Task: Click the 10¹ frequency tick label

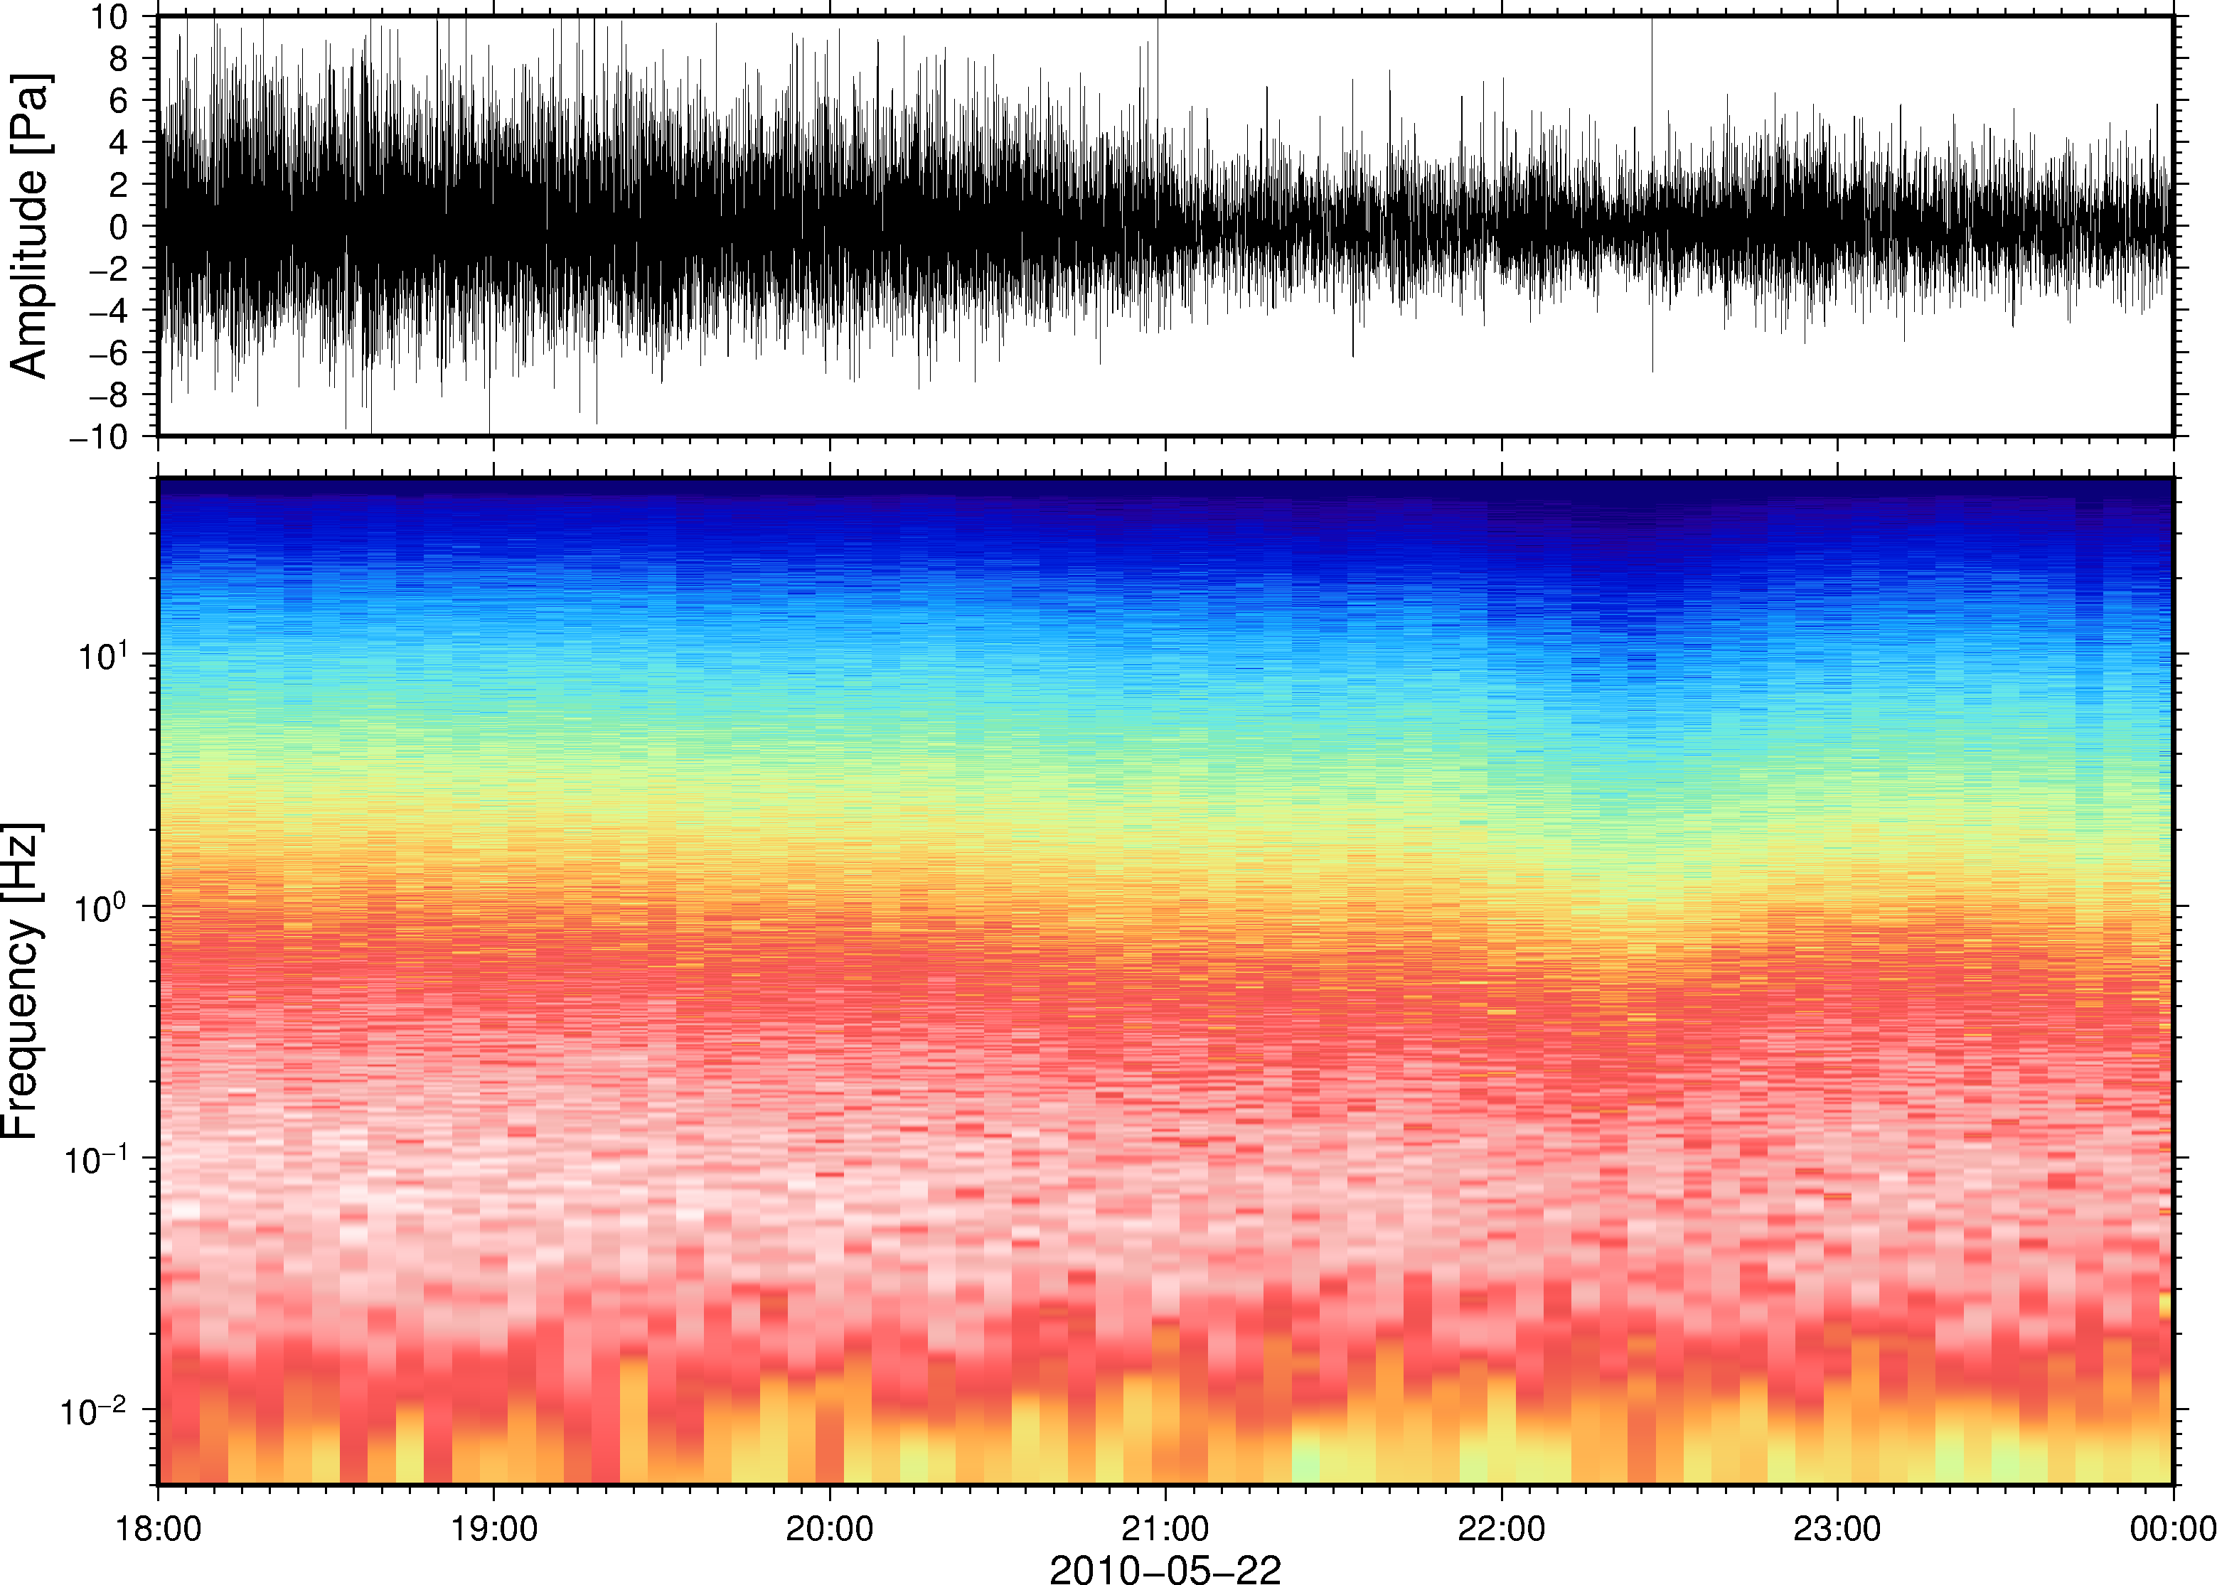Action: 102,655
